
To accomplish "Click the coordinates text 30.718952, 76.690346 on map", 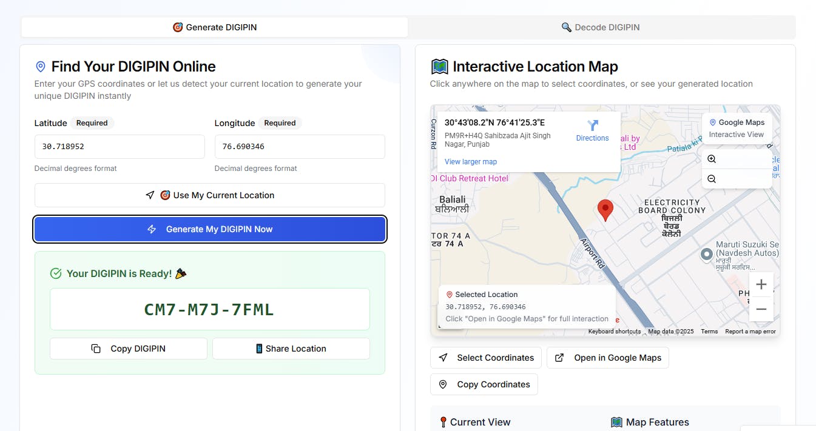I will point(485,307).
